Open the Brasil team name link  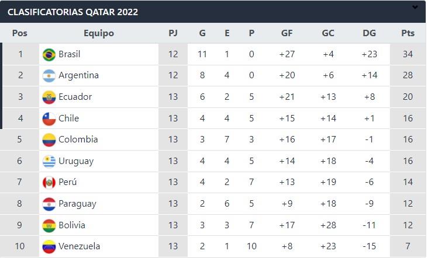70,54
